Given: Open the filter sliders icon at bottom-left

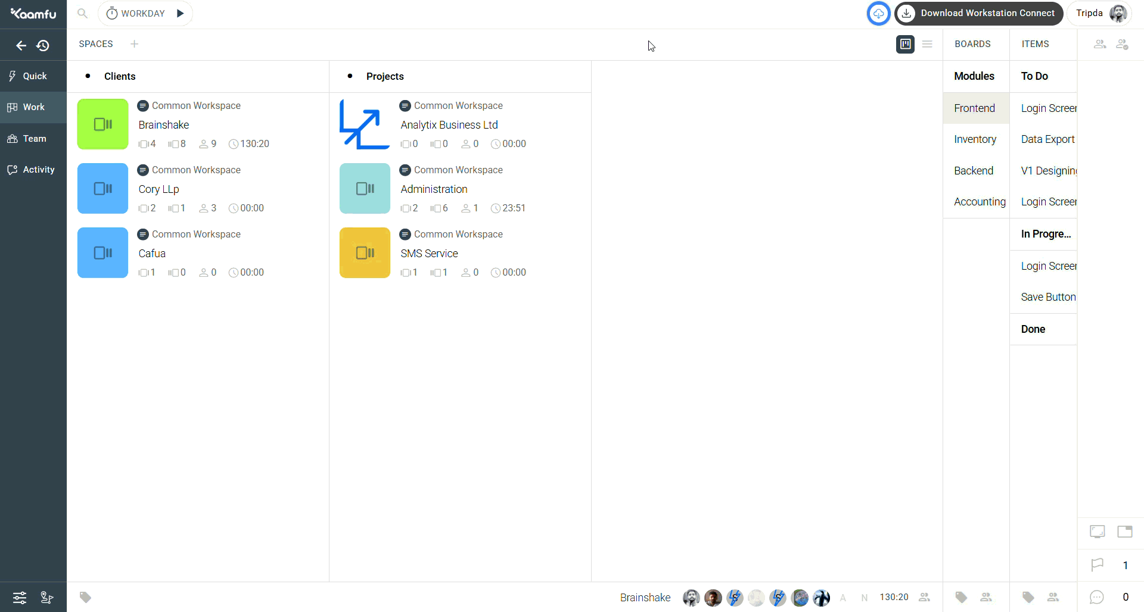Looking at the screenshot, I should [x=20, y=597].
